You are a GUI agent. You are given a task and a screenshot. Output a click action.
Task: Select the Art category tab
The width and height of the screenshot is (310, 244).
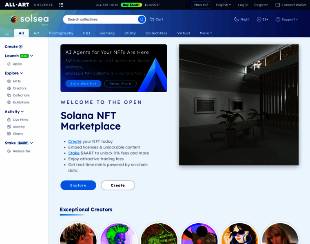click(37, 33)
